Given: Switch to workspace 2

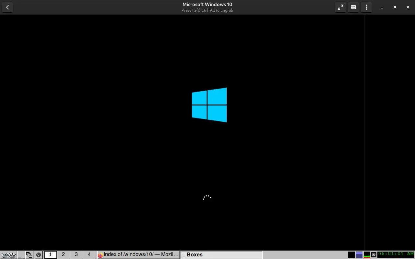Looking at the screenshot, I should pyautogui.click(x=63, y=255).
